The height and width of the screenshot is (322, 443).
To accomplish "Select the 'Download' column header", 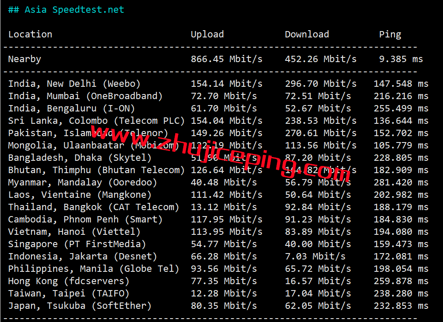I will [307, 34].
